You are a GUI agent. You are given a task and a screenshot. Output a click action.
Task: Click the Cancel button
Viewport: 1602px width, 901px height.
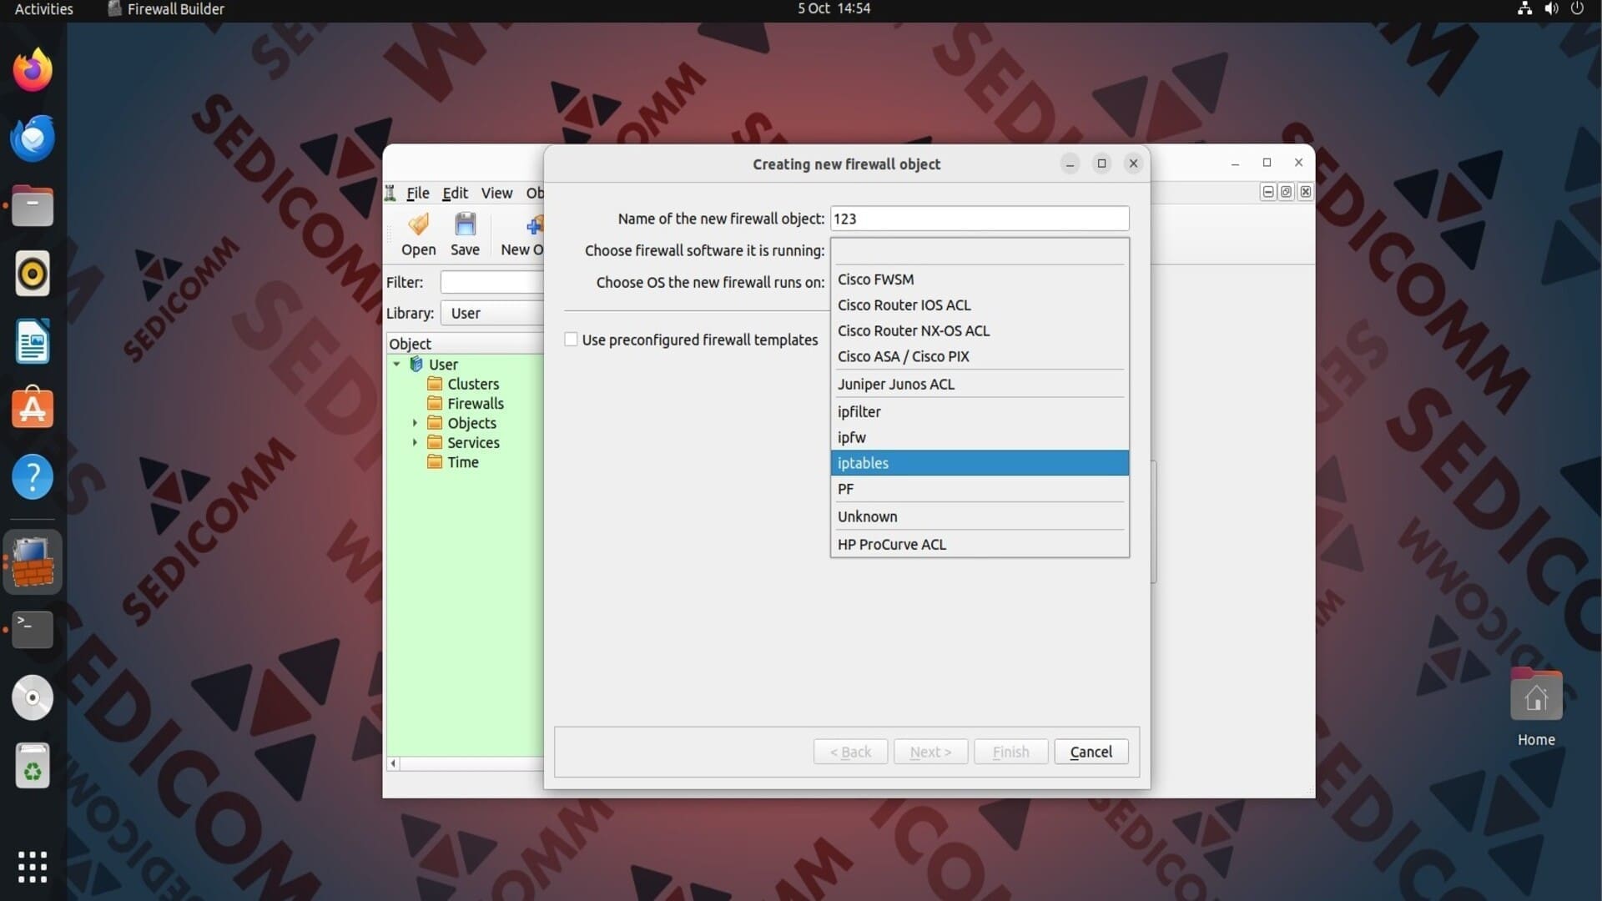click(x=1091, y=752)
